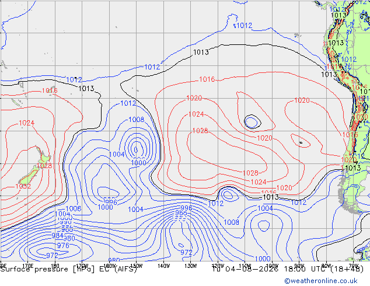This screenshot has height=286, width=370.
Task: Click the 140W longitude axis label
Action: 164,266
